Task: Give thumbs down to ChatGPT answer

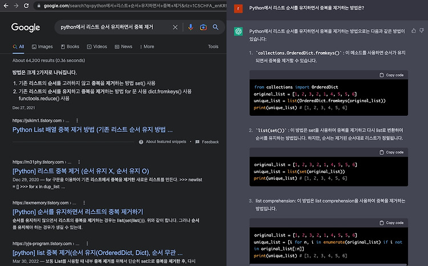Action: [422, 31]
